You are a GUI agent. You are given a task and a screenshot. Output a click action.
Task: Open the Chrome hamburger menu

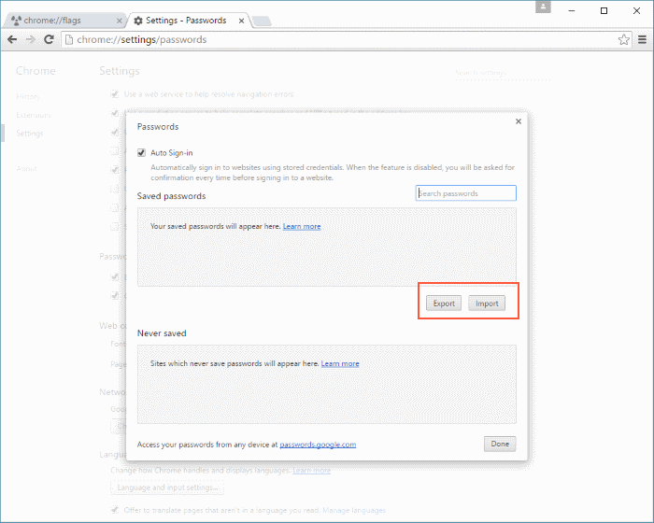(643, 39)
